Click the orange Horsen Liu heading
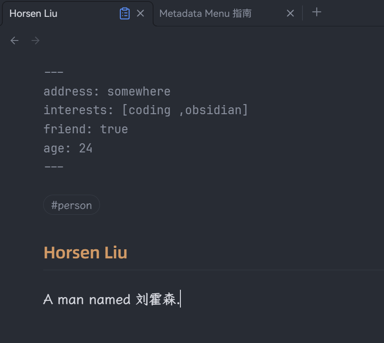Image resolution: width=384 pixels, height=343 pixels. coord(85,252)
